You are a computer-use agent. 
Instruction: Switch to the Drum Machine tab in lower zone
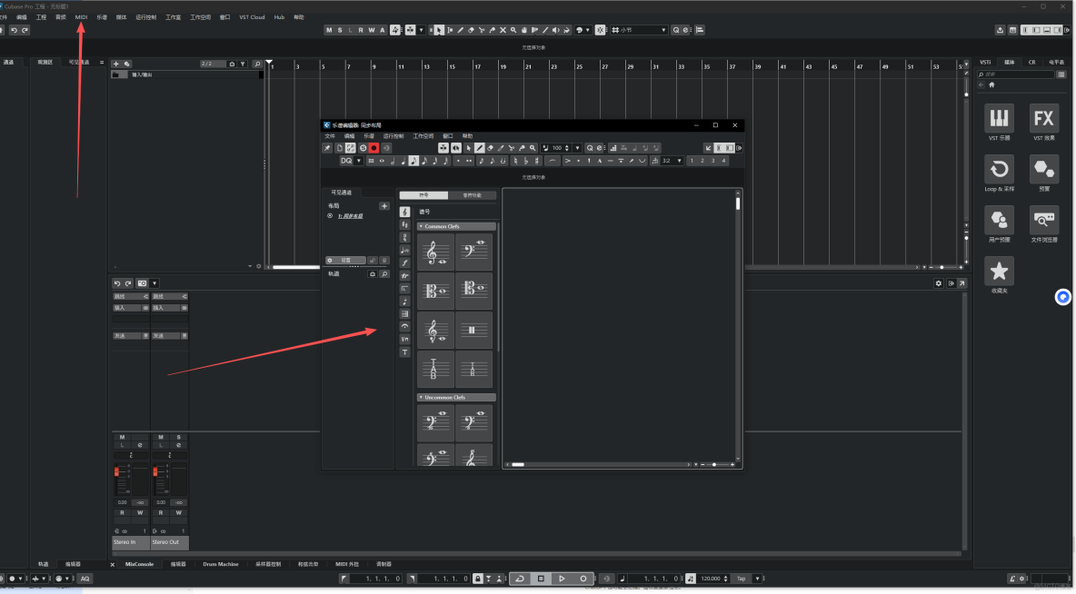(x=220, y=564)
